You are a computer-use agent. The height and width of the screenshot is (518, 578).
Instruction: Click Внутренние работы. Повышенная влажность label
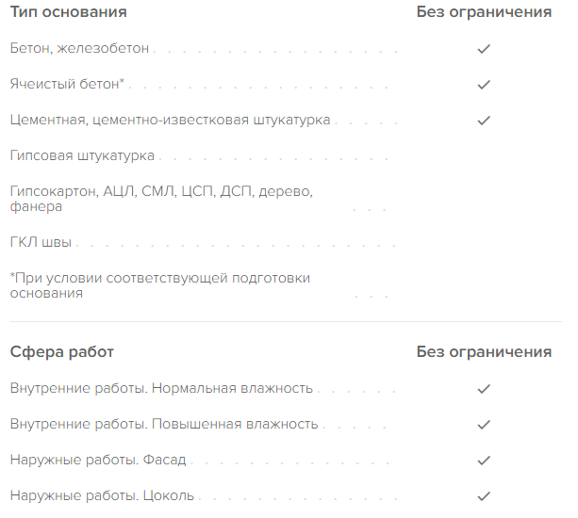164,424
